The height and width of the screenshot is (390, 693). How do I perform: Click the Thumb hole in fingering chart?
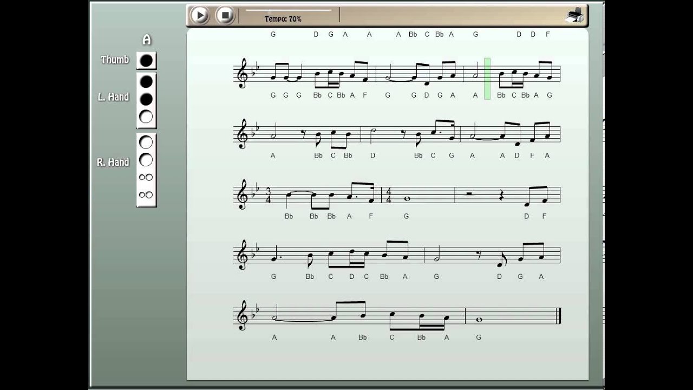click(146, 61)
